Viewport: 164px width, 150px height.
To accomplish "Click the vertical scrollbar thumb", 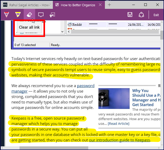I will 162,35.
